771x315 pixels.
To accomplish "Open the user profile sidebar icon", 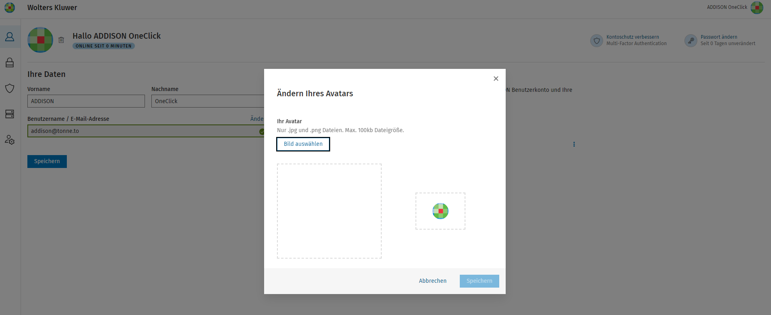I will click(x=10, y=37).
